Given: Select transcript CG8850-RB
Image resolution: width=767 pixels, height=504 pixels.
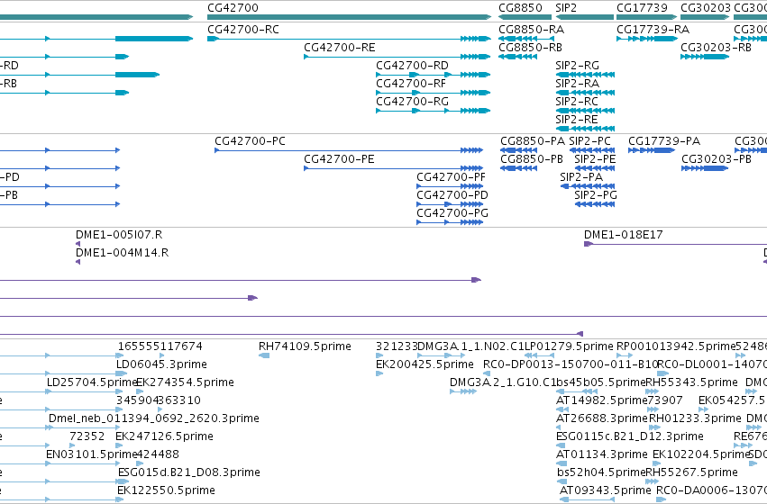Looking at the screenshot, I should [518, 57].
